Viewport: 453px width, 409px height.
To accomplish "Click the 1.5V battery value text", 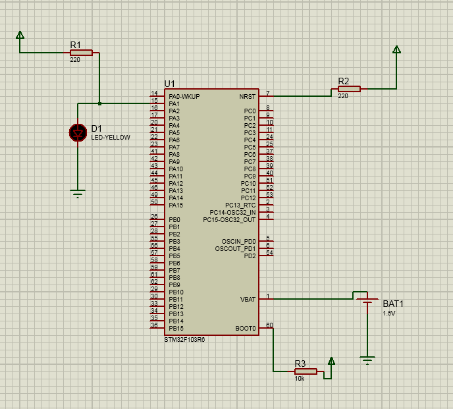I will [389, 314].
